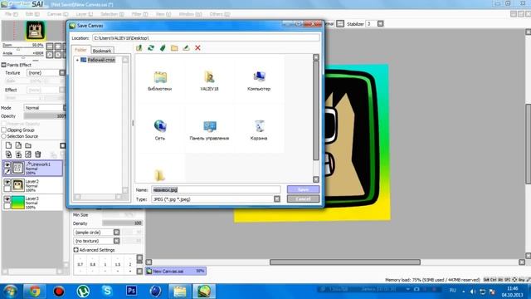
Task: Toggle visibility of Layer3
Action: pos(7,199)
